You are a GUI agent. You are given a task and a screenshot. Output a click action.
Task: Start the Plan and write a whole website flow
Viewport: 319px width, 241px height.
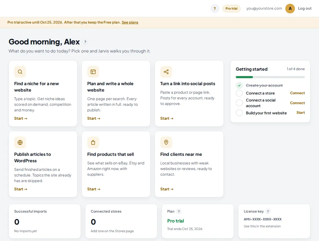point(94,118)
